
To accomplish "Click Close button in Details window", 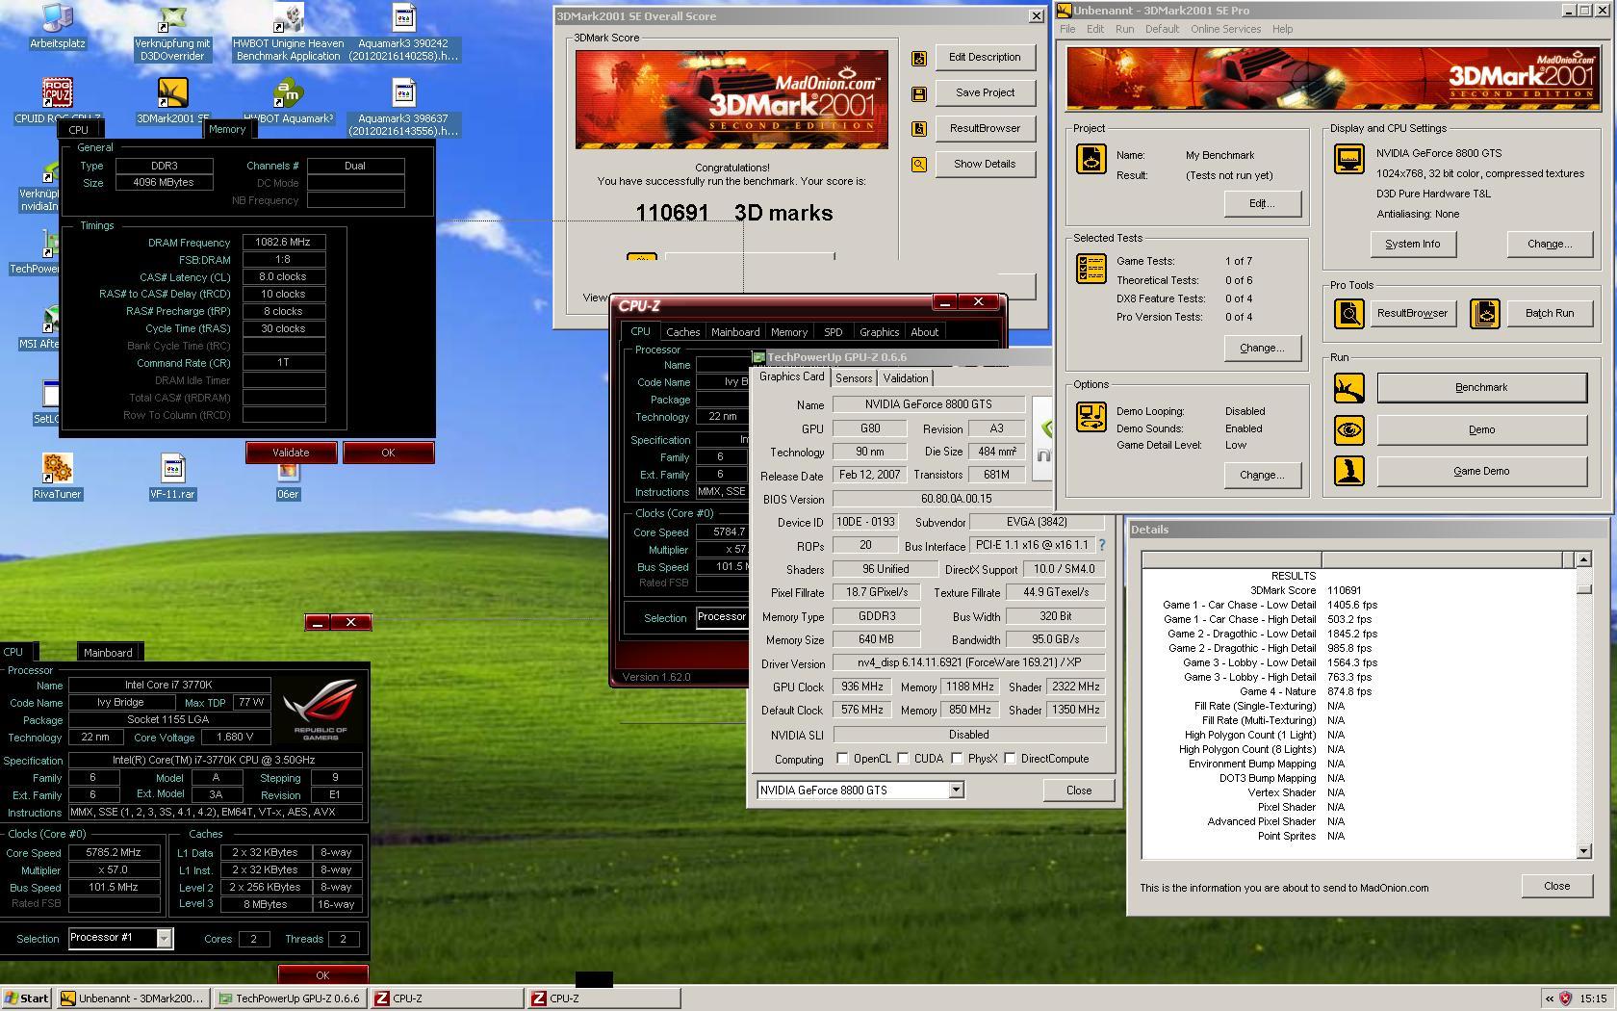I will tap(1556, 886).
